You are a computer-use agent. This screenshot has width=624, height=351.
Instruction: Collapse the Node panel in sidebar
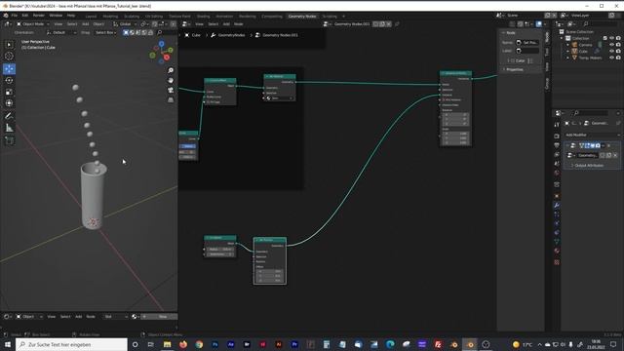tap(509, 32)
